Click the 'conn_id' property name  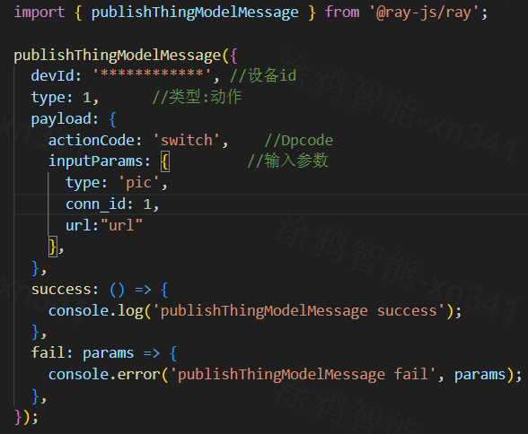[95, 204]
